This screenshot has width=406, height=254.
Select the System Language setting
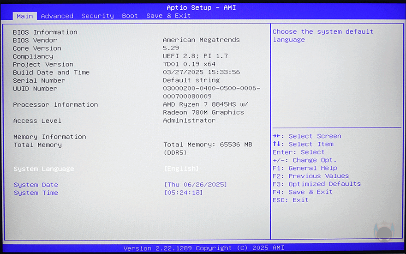44,169
